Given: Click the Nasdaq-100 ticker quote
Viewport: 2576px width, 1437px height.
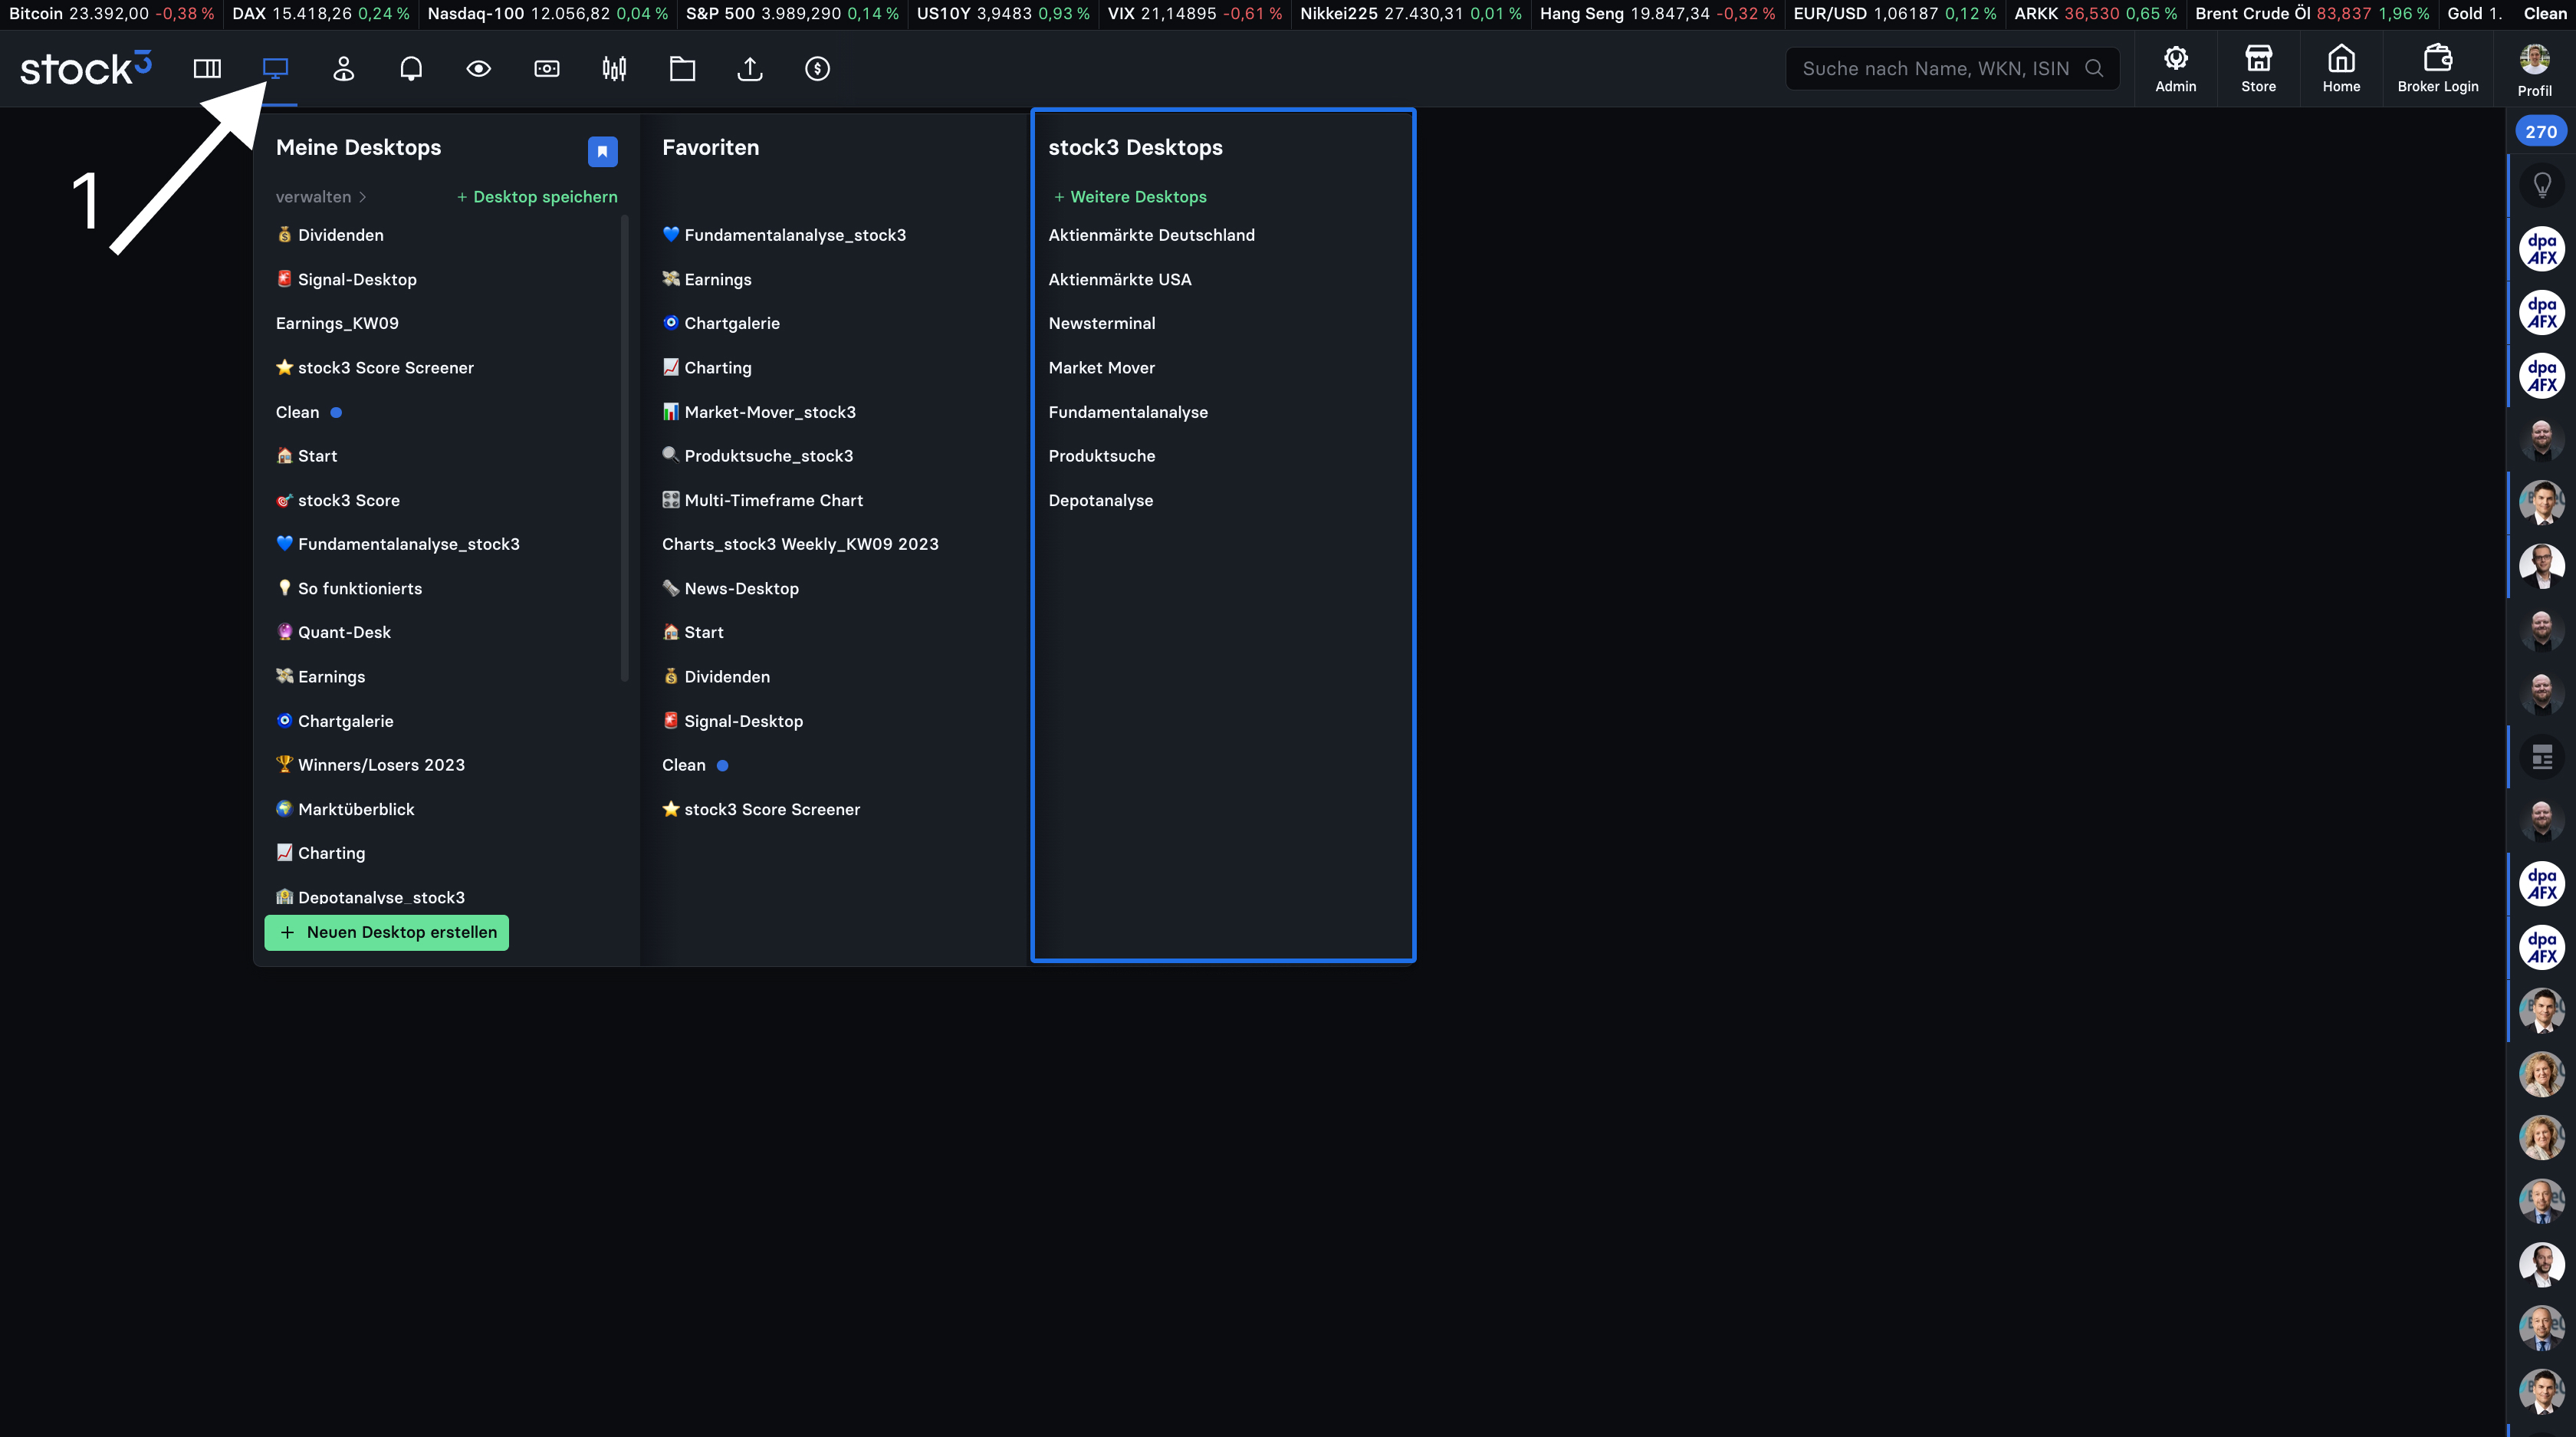Looking at the screenshot, I should [548, 13].
